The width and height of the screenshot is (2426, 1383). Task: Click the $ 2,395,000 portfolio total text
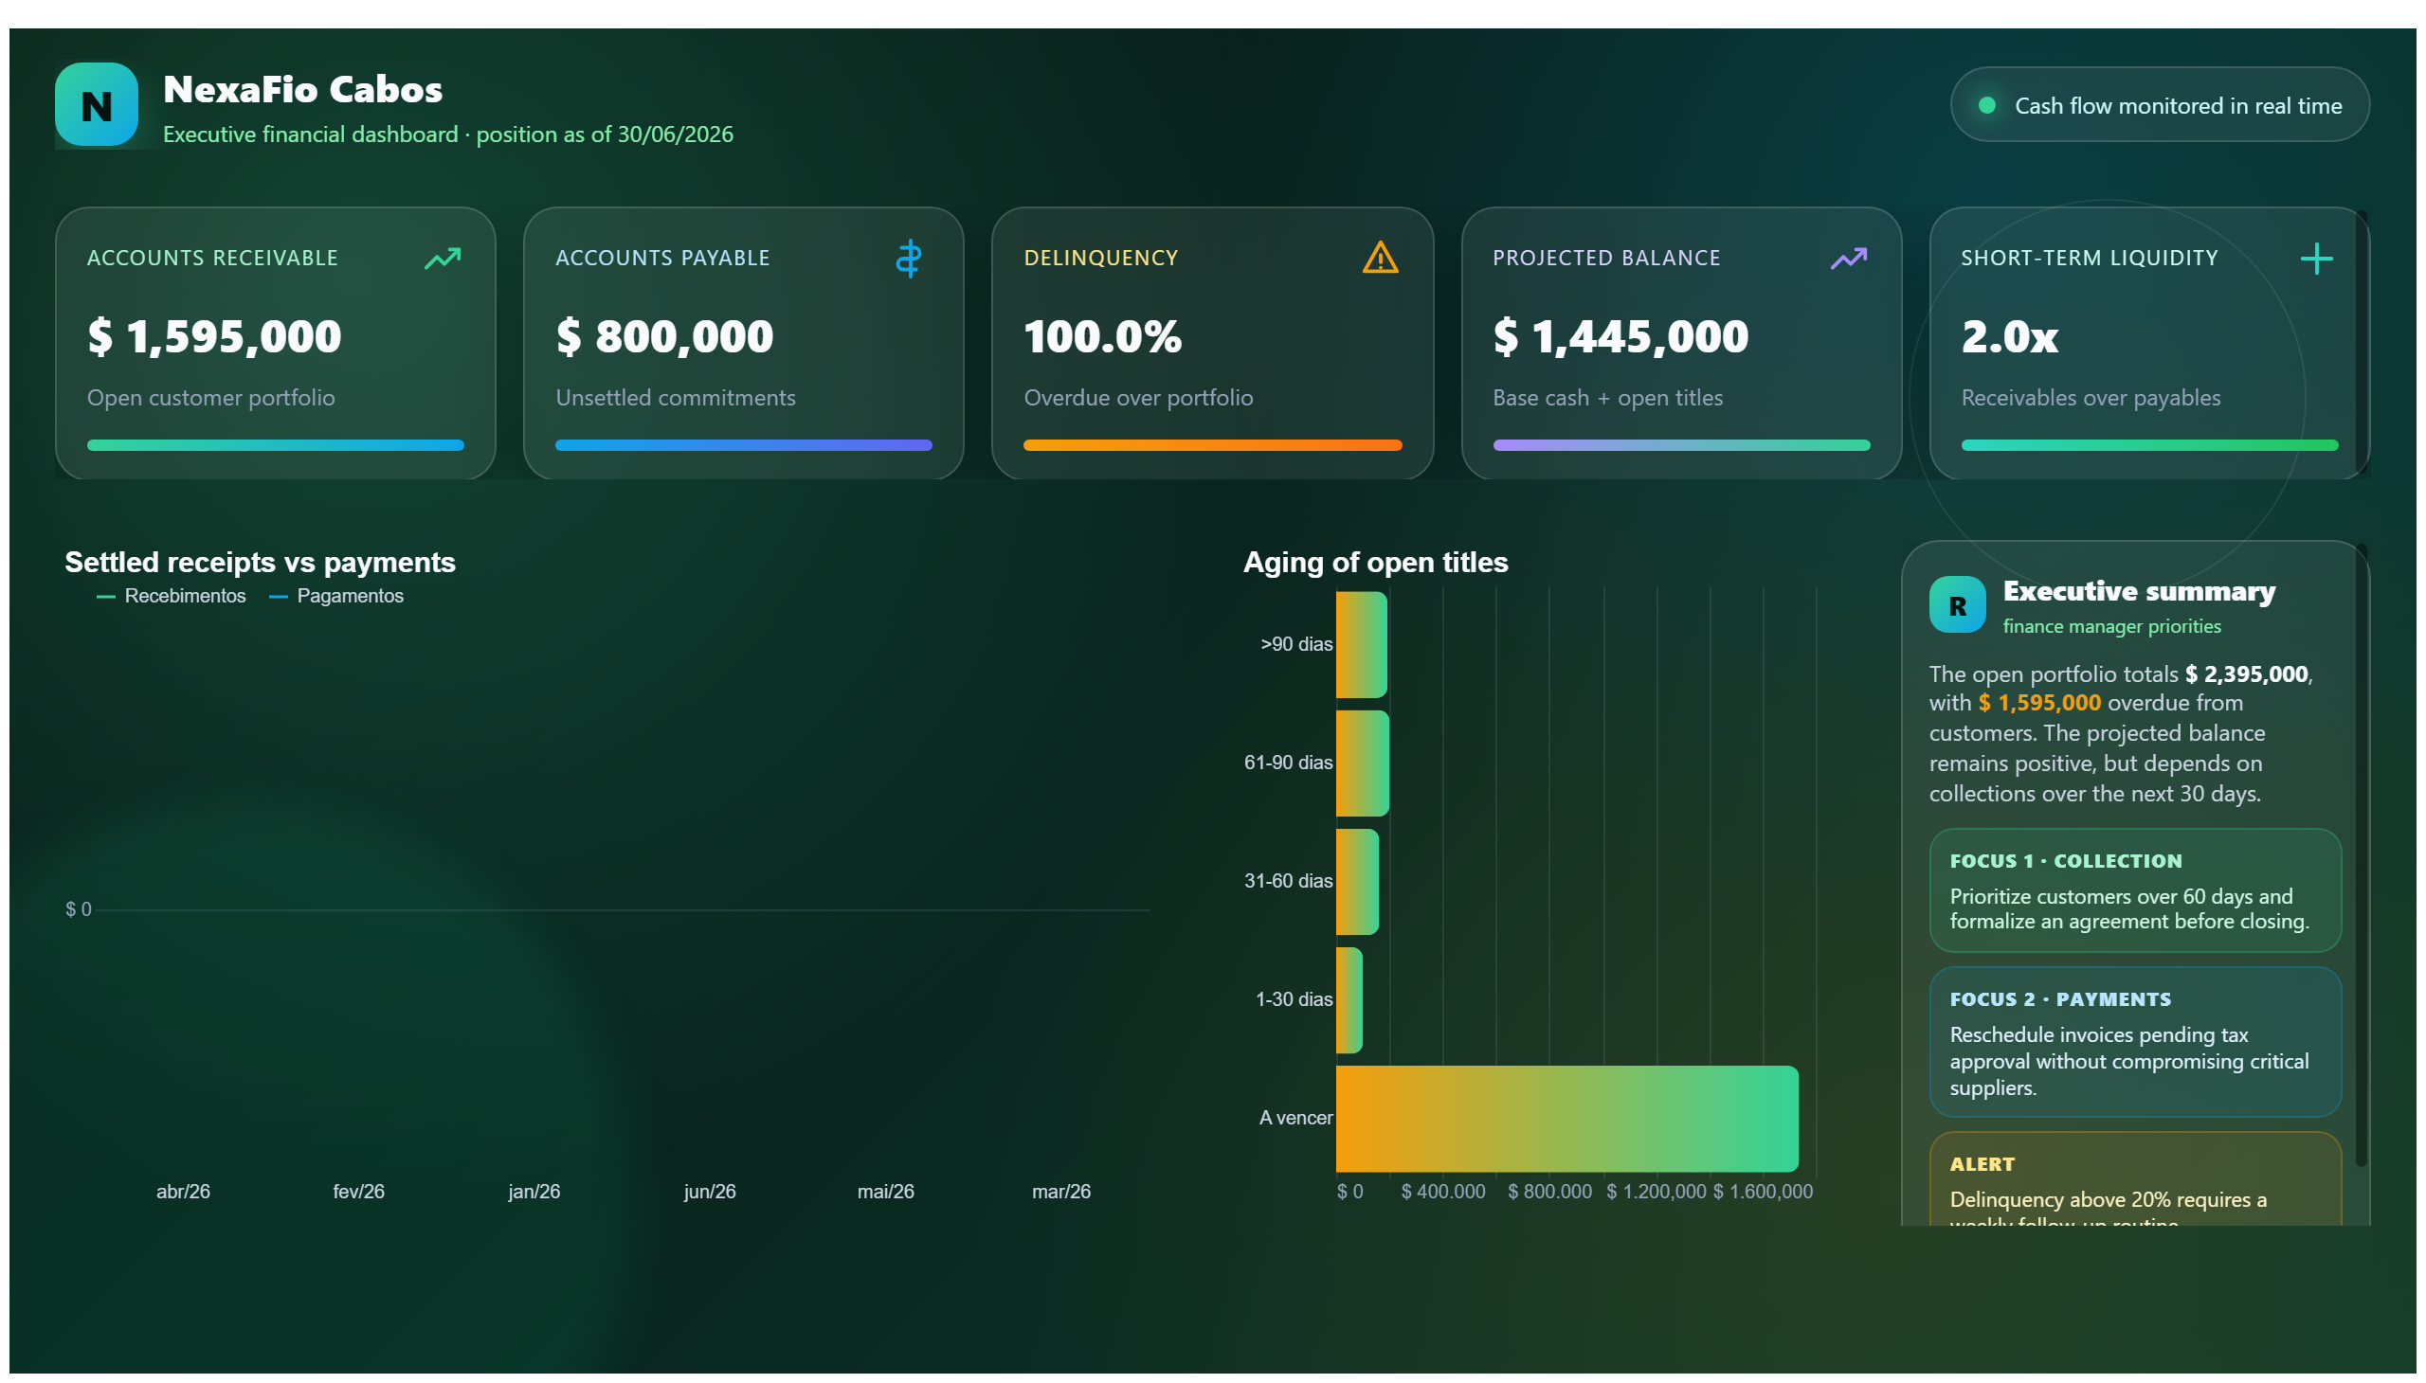(x=2246, y=674)
